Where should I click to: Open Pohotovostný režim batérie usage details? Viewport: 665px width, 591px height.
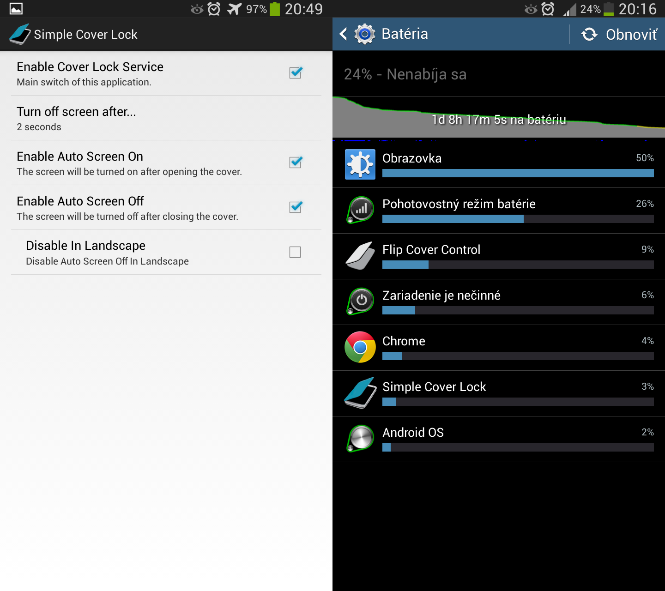[499, 211]
